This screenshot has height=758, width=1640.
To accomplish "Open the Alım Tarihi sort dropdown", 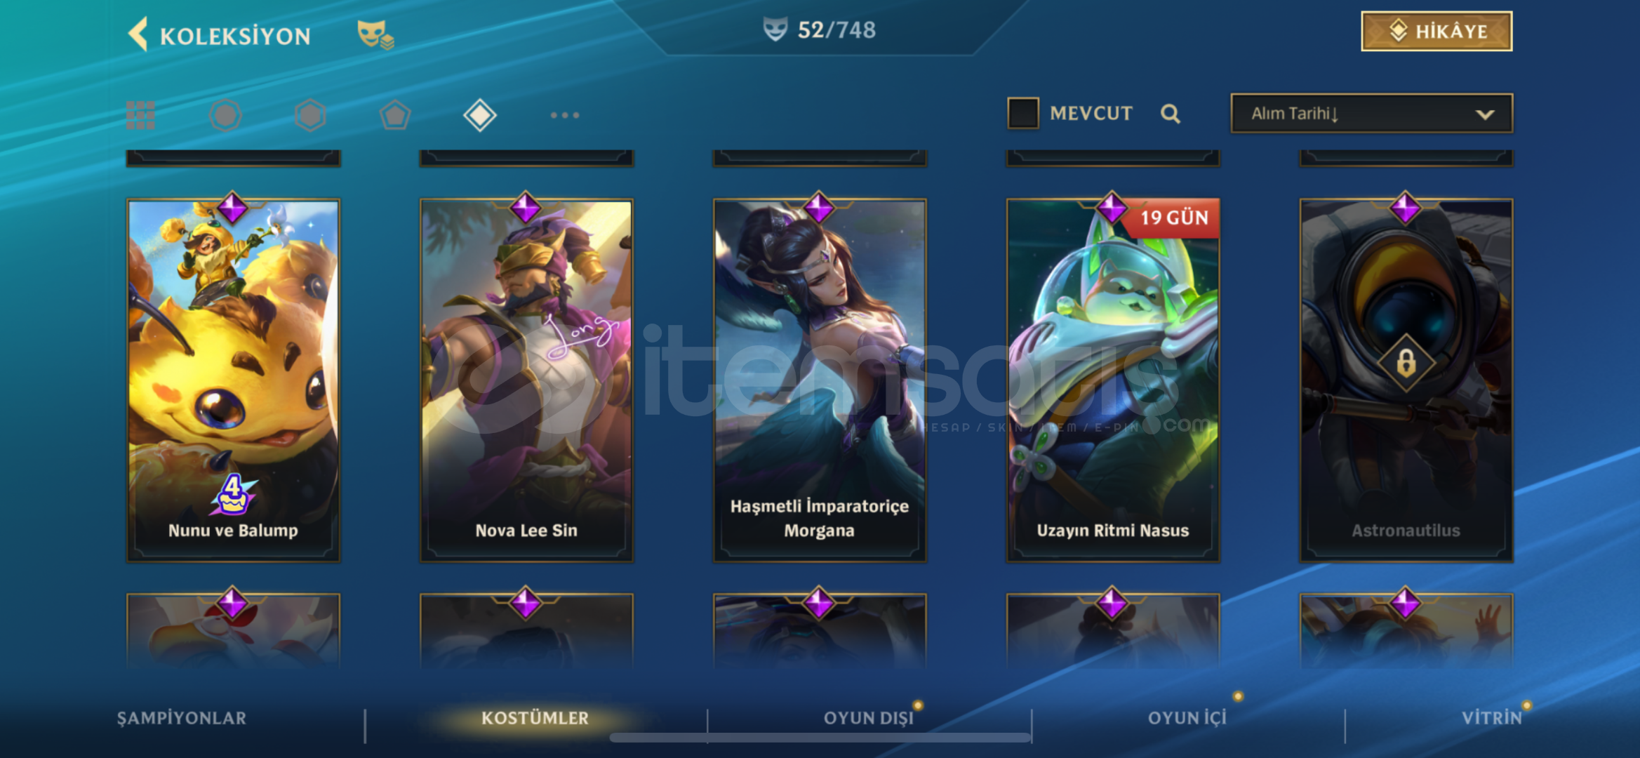I will tap(1371, 113).
